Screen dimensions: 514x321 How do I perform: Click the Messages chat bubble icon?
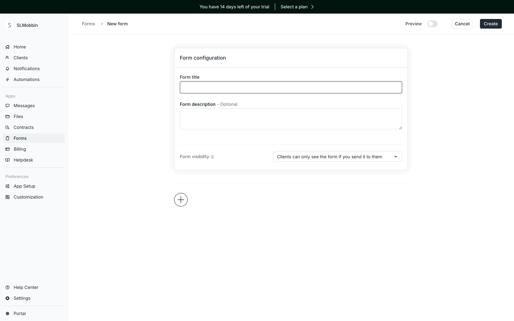click(x=7, y=106)
